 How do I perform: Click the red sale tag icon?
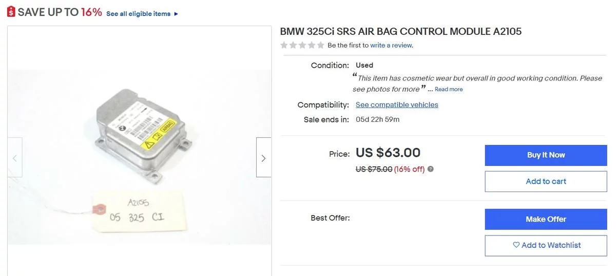tap(11, 12)
